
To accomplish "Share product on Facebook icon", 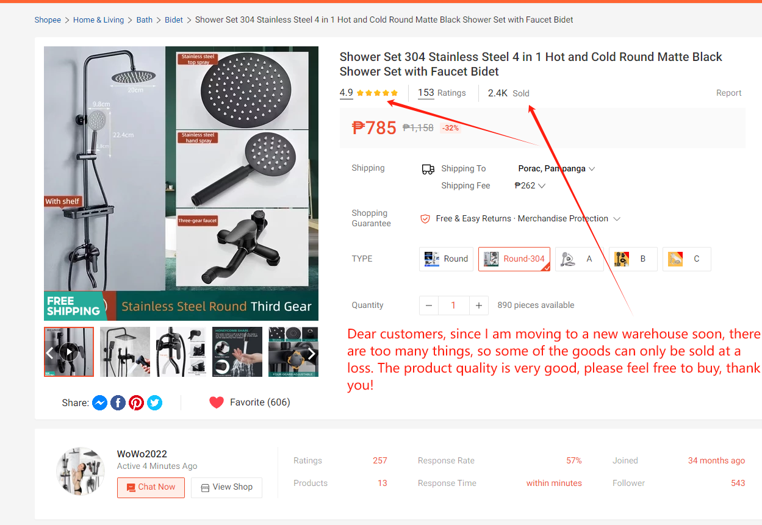I will click(118, 402).
